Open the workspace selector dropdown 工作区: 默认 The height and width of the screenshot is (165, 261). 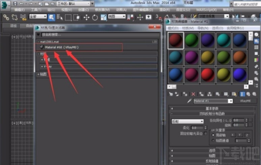pyautogui.click(x=73, y=3)
